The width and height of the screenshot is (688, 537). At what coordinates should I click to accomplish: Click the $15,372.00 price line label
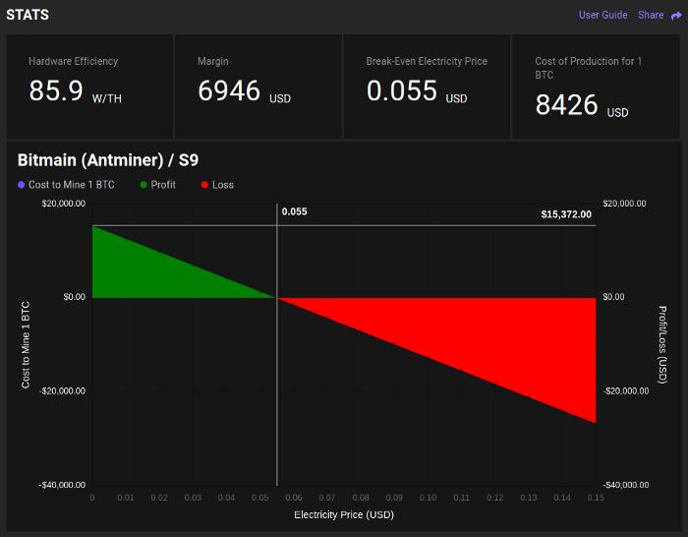click(566, 214)
